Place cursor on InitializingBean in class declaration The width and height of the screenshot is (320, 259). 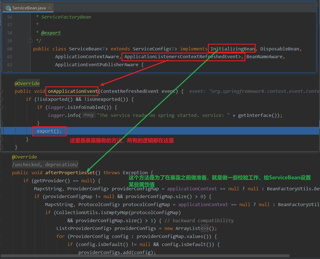(x=232, y=49)
